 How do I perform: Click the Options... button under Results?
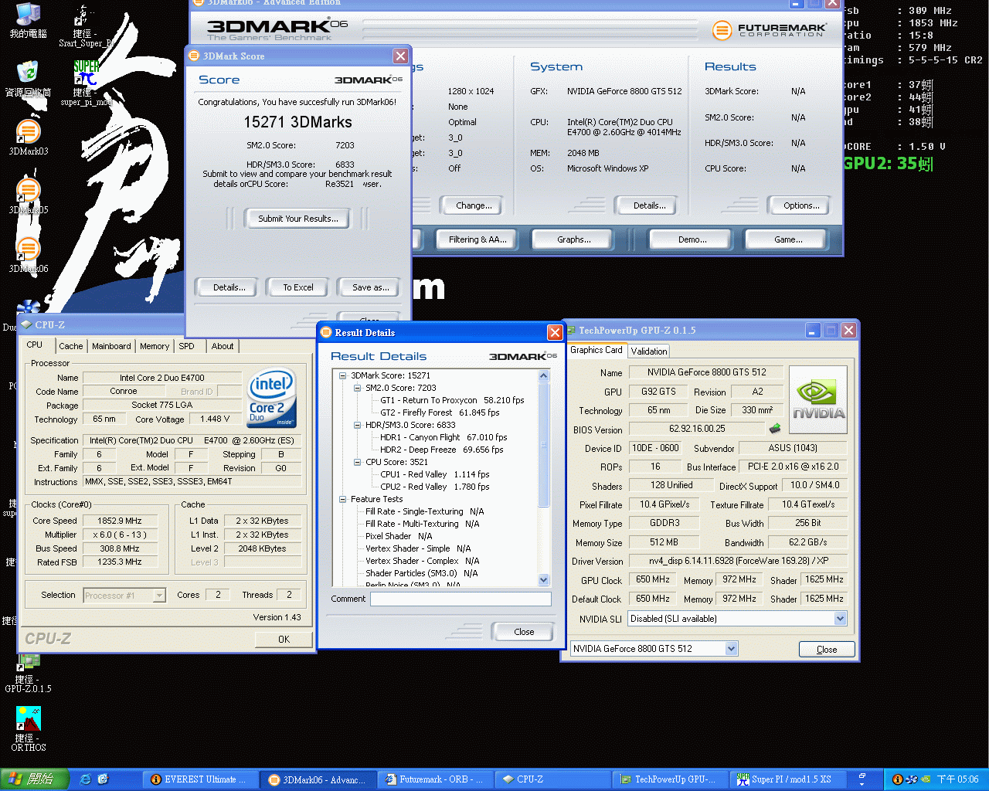coord(801,205)
